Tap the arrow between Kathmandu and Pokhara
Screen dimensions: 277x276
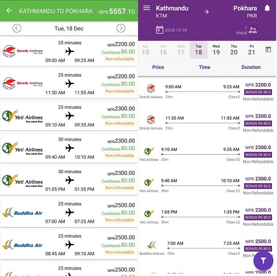[206, 12]
